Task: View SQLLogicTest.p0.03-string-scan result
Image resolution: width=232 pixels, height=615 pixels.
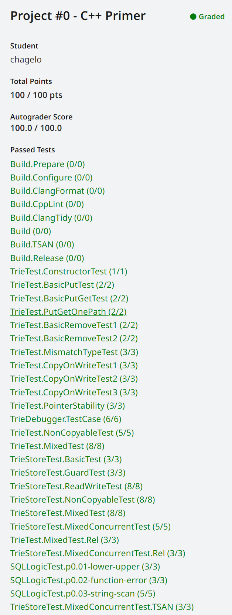Action: [83, 594]
